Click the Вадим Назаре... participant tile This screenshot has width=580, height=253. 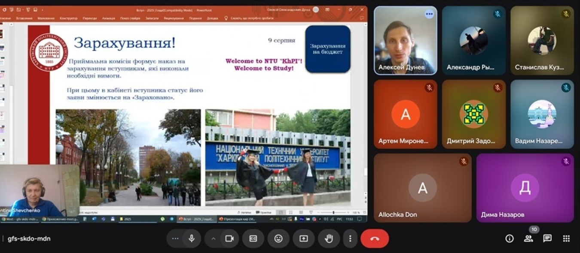click(x=542, y=114)
